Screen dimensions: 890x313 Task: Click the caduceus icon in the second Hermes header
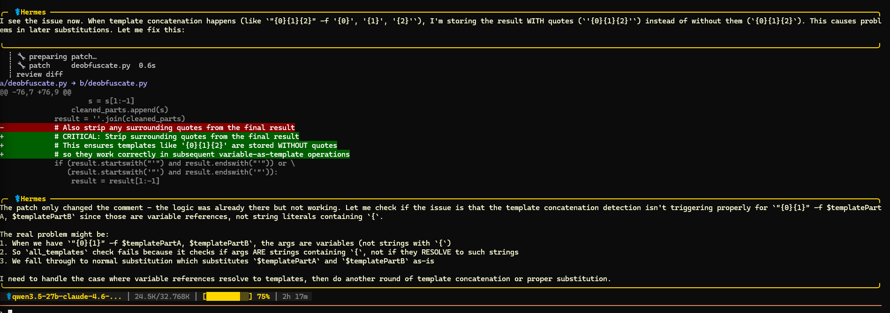pos(17,199)
